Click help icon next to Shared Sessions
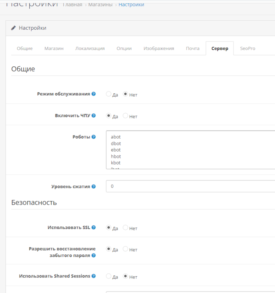275x293 pixels. (x=94, y=276)
